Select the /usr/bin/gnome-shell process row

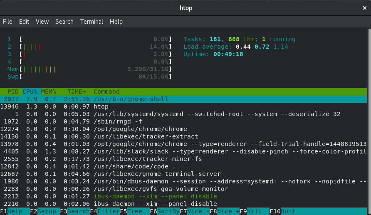(183, 99)
